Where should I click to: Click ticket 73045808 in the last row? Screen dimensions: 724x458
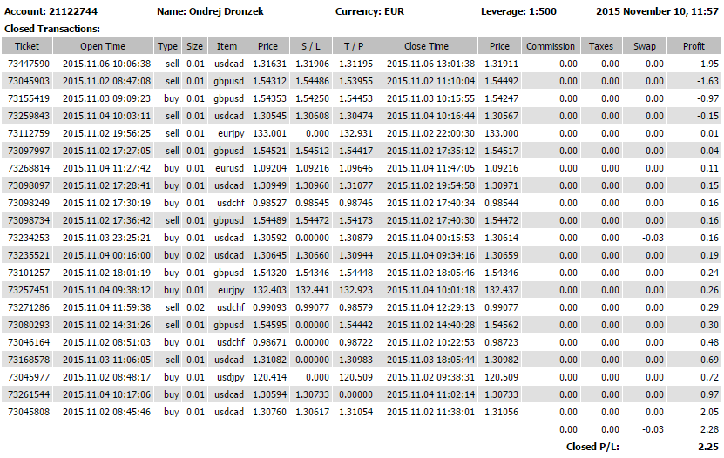[29, 412]
